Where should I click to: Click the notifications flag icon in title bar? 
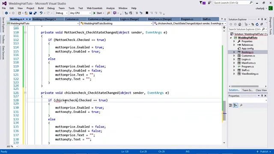[203, 3]
